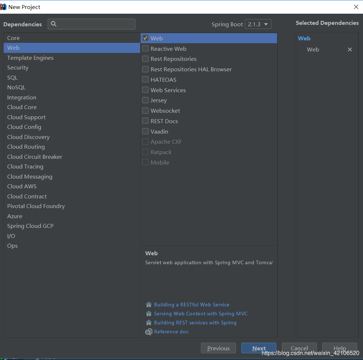Select the Core category

72,38
